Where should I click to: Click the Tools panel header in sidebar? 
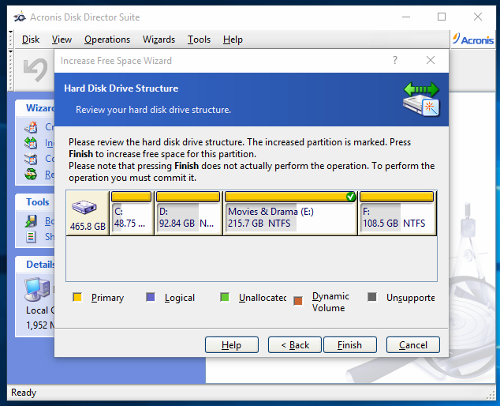click(35, 202)
